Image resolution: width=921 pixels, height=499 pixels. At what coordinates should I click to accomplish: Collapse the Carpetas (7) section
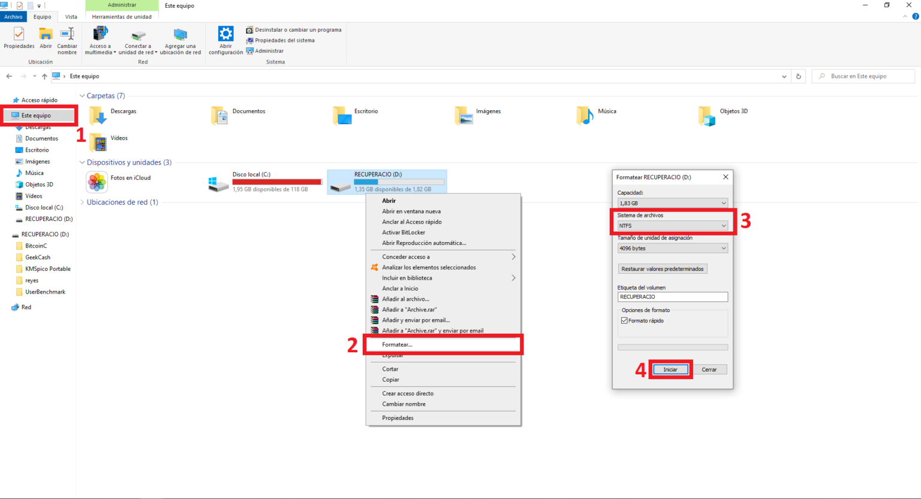82,96
